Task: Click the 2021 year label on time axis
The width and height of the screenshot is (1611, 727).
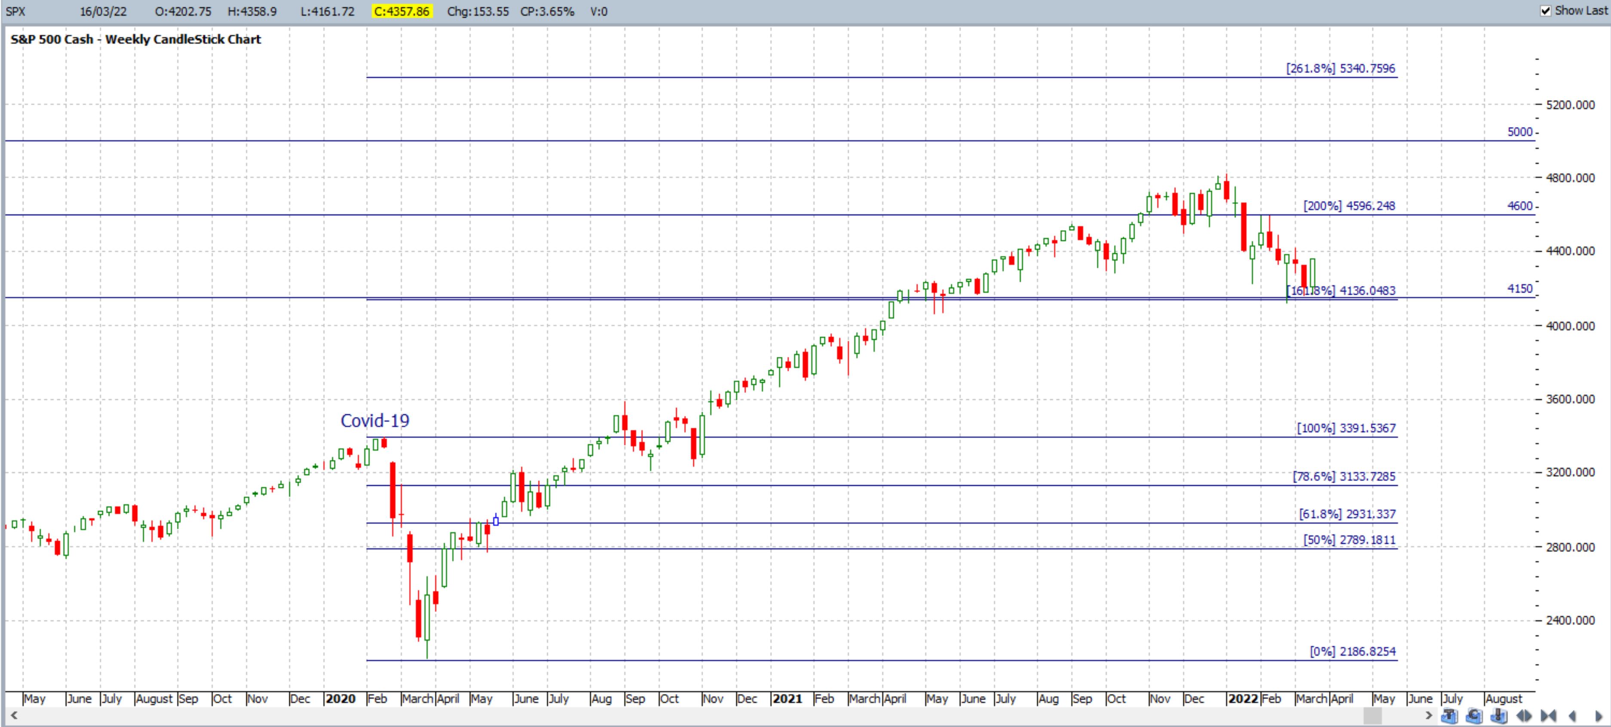Action: (787, 698)
